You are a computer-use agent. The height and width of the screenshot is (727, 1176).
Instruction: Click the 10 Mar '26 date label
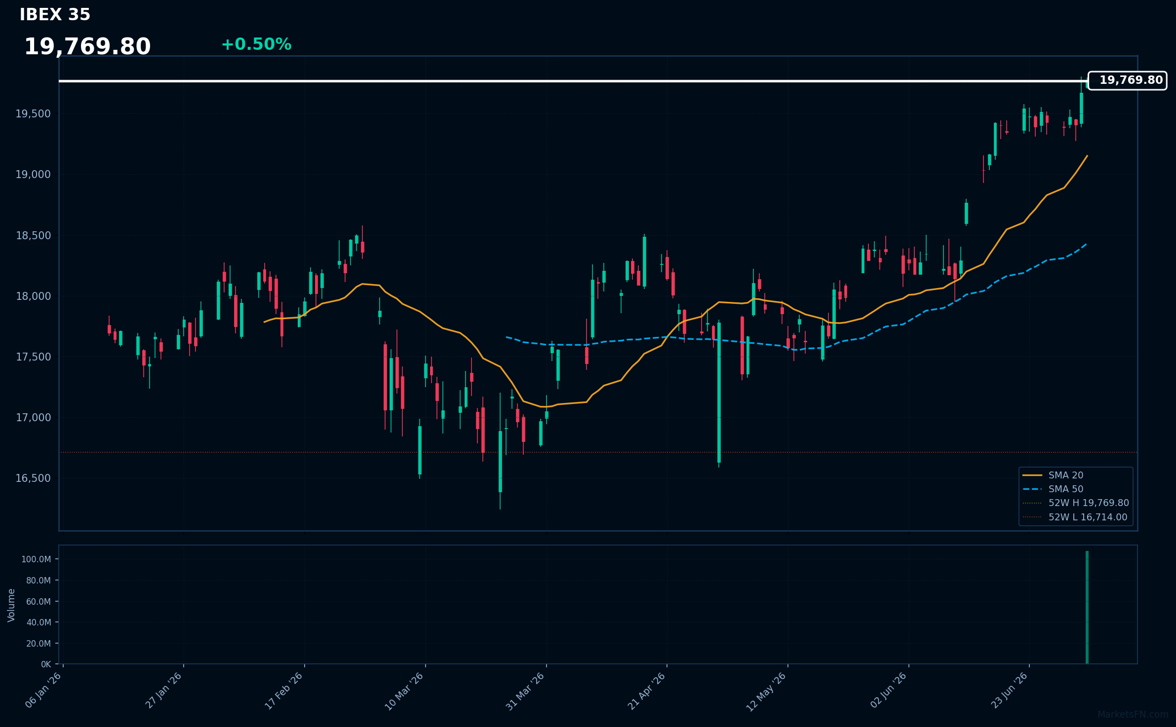404,691
